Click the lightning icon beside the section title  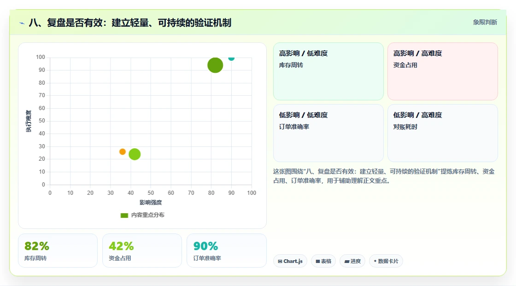pos(22,23)
